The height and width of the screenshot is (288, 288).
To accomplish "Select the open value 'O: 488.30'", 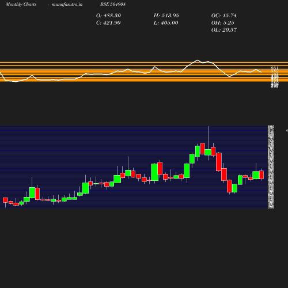I will tap(108, 16).
